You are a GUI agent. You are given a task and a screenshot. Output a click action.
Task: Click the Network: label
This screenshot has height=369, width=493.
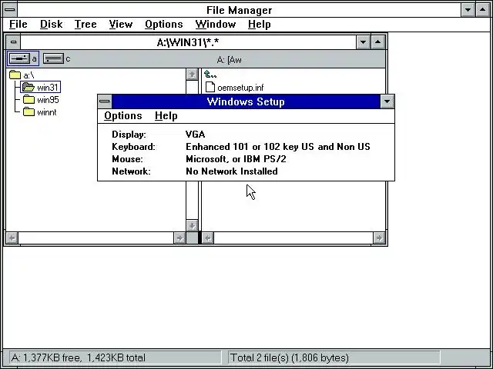[131, 171]
